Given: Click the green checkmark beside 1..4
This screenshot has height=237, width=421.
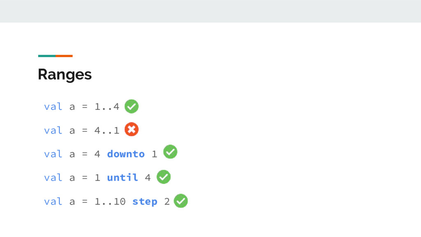Looking at the screenshot, I should point(132,106).
